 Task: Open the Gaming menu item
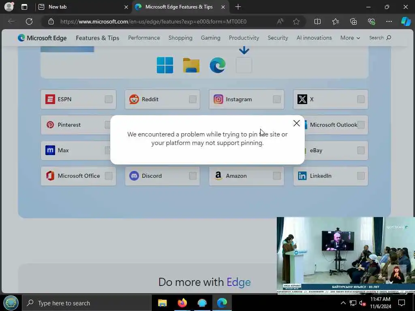[210, 38]
